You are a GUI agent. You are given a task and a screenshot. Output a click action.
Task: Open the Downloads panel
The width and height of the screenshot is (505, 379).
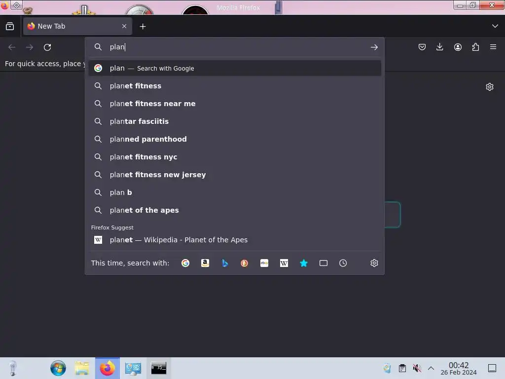[439, 47]
